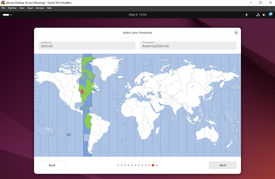Open the Machine menu
The image size is (275, 179).
click(x=12, y=8)
